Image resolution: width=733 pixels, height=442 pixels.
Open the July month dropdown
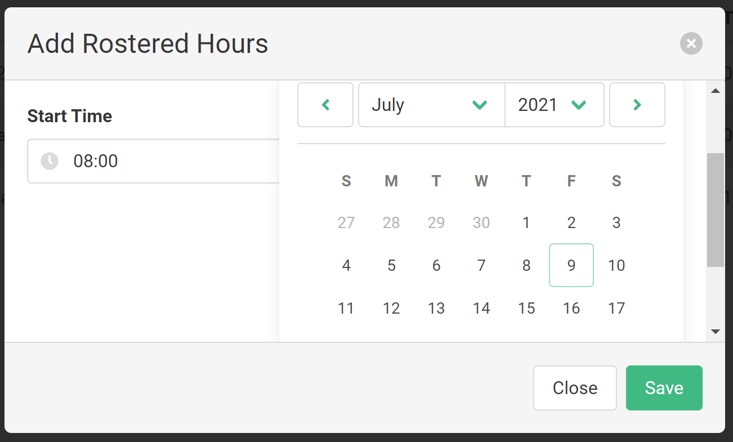click(x=431, y=105)
